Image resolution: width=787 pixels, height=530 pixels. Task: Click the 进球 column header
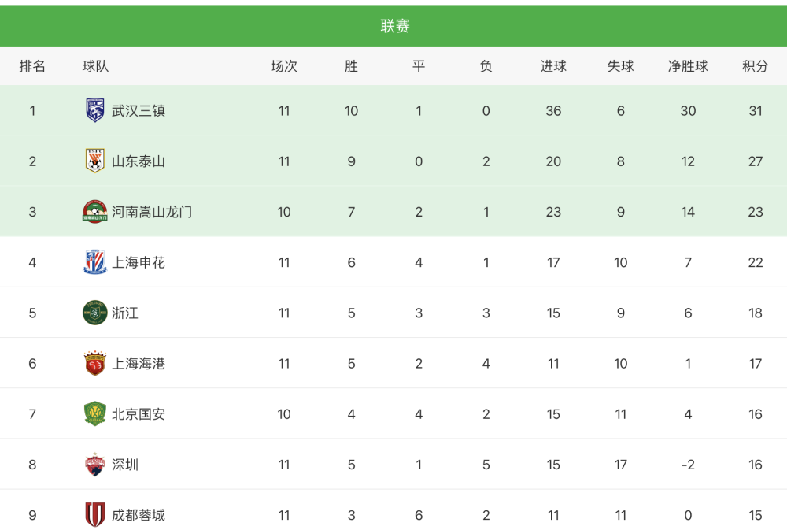pos(553,66)
